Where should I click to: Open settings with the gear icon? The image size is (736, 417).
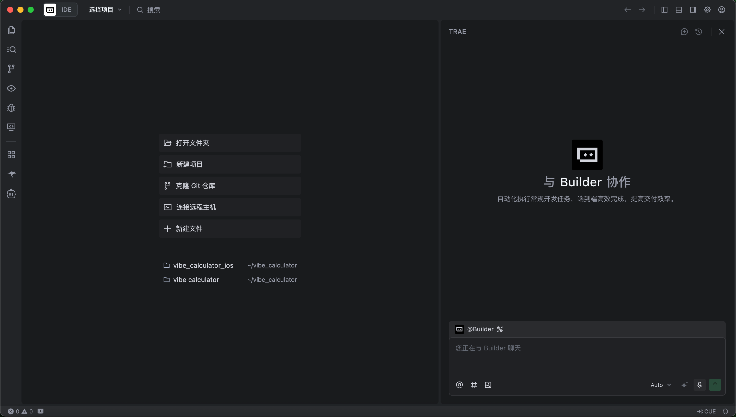click(707, 10)
